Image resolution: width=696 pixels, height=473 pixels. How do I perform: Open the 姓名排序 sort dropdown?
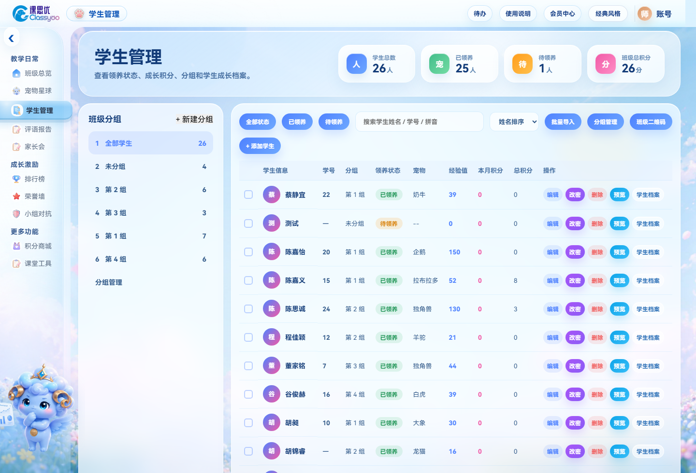(514, 122)
